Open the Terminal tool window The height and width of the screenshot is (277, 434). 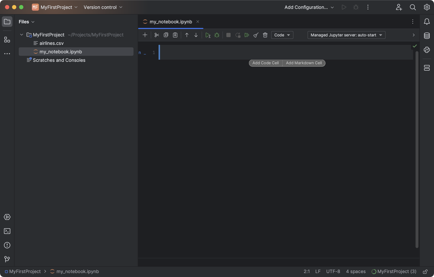pyautogui.click(x=7, y=231)
